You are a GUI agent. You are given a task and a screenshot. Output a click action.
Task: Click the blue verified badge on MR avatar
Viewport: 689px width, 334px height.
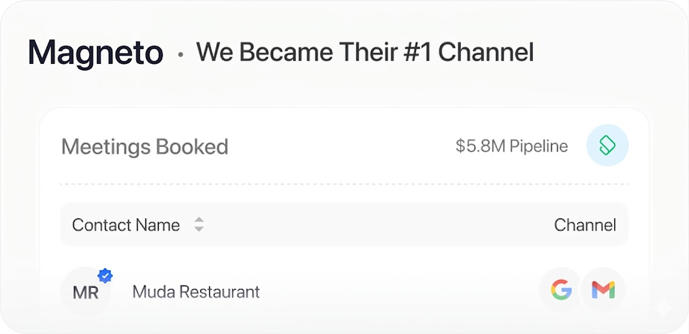pos(106,275)
